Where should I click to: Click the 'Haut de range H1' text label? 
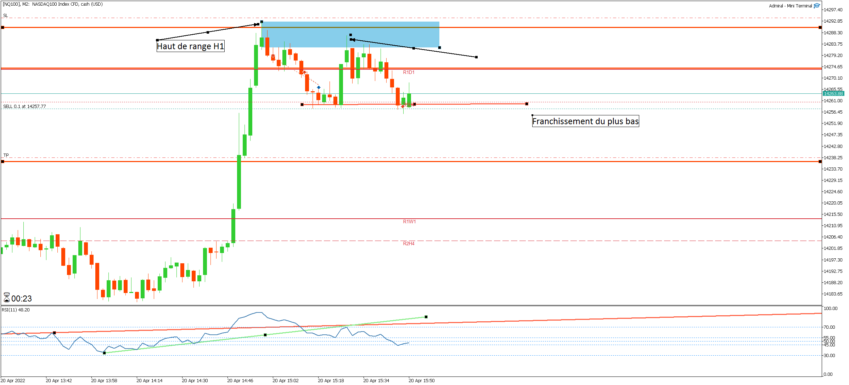(190, 46)
